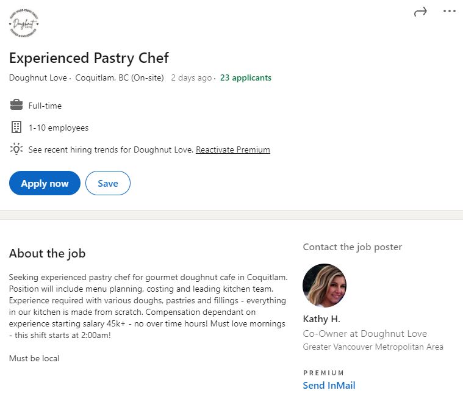Click the 1-10 employees text

[x=59, y=128]
